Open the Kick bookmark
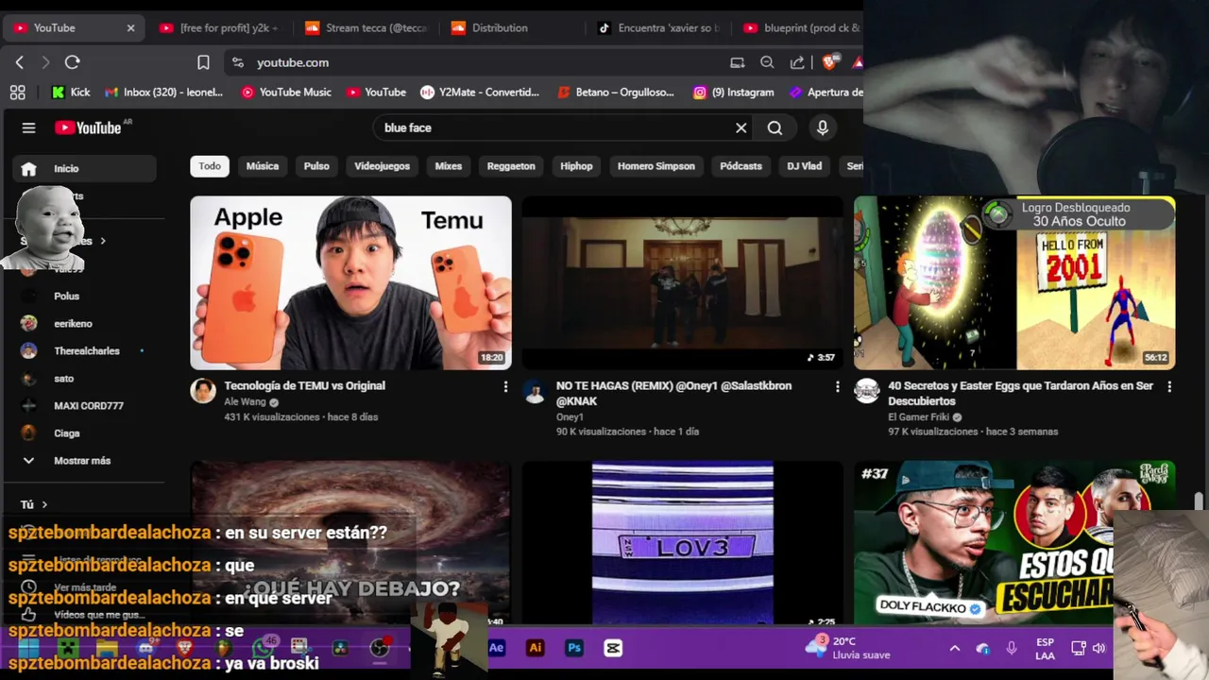Viewport: 1209px width, 680px height. click(x=71, y=92)
